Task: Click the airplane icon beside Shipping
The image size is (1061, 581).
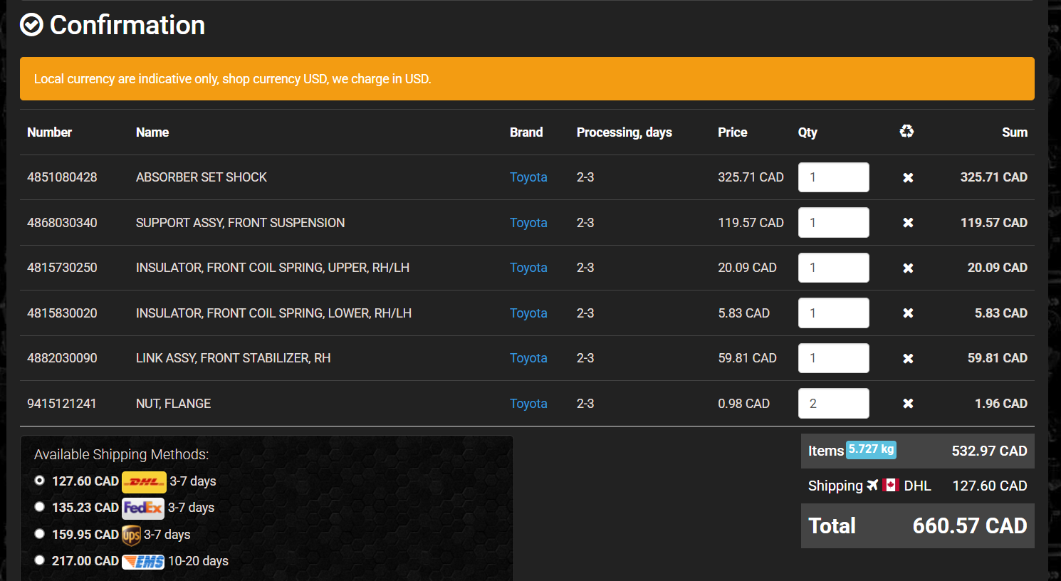Action: click(x=872, y=485)
